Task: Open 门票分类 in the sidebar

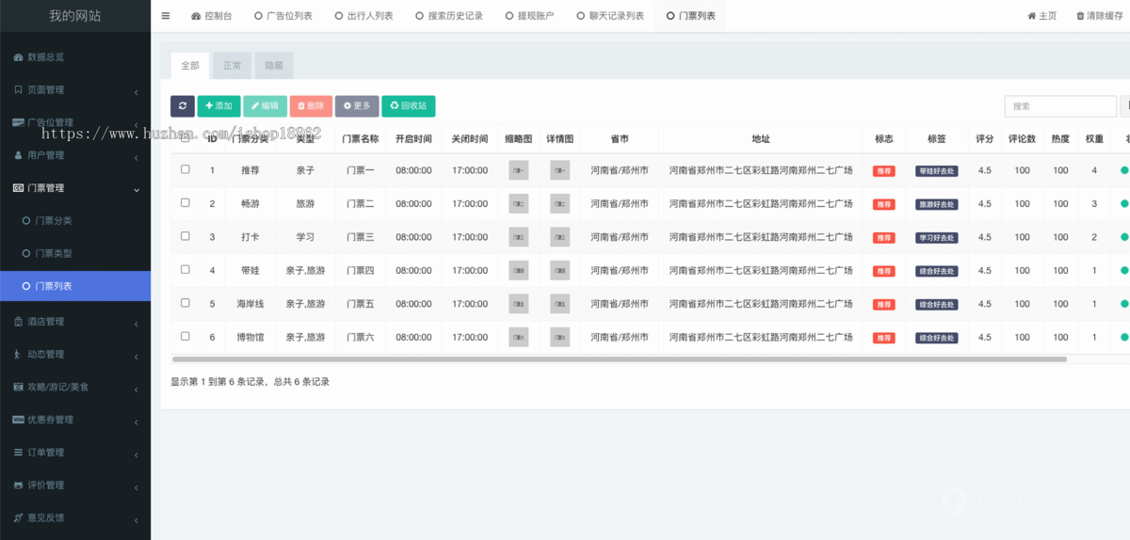Action: 53,221
